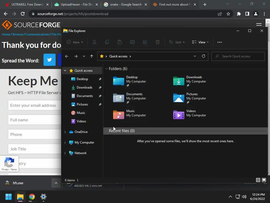Go forward in File Explorer navigation

[x=76, y=56]
